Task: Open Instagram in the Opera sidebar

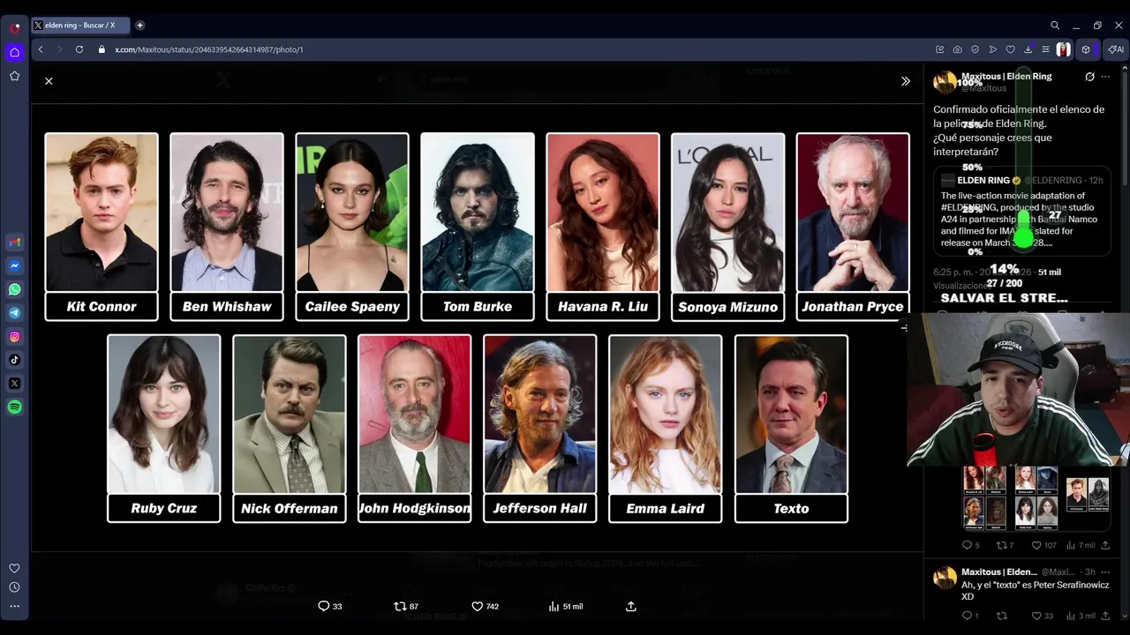Action: 15,336
